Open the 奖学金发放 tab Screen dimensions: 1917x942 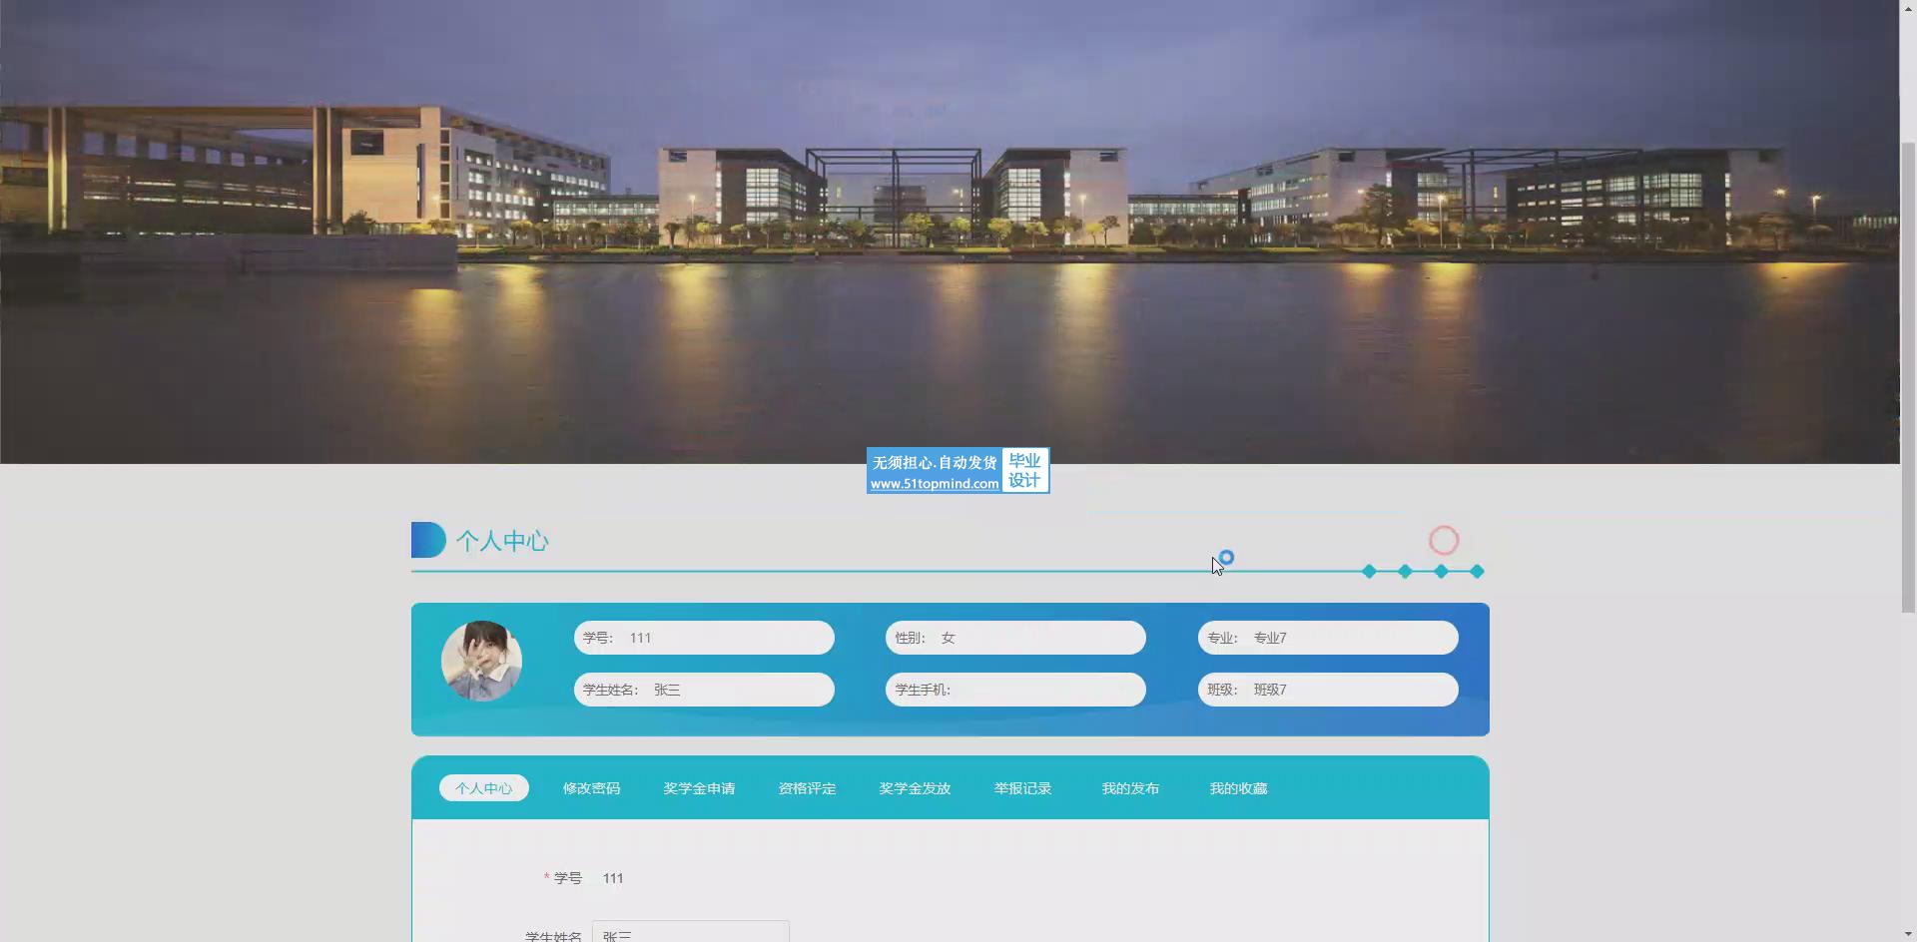click(x=915, y=788)
